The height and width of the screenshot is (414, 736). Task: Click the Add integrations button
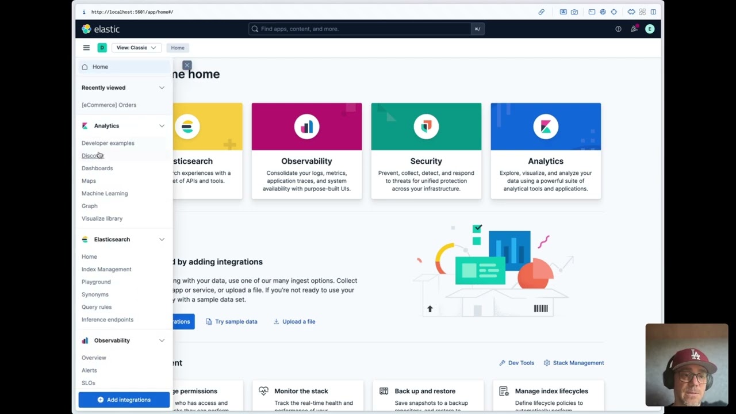point(124,400)
